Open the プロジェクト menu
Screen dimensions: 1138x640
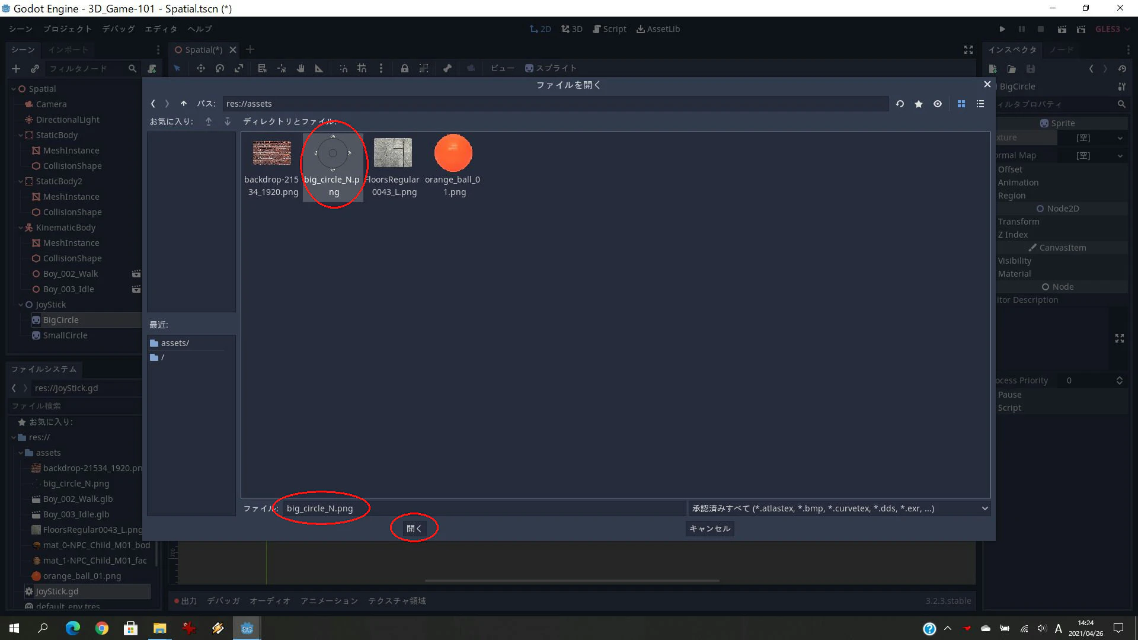pyautogui.click(x=67, y=29)
